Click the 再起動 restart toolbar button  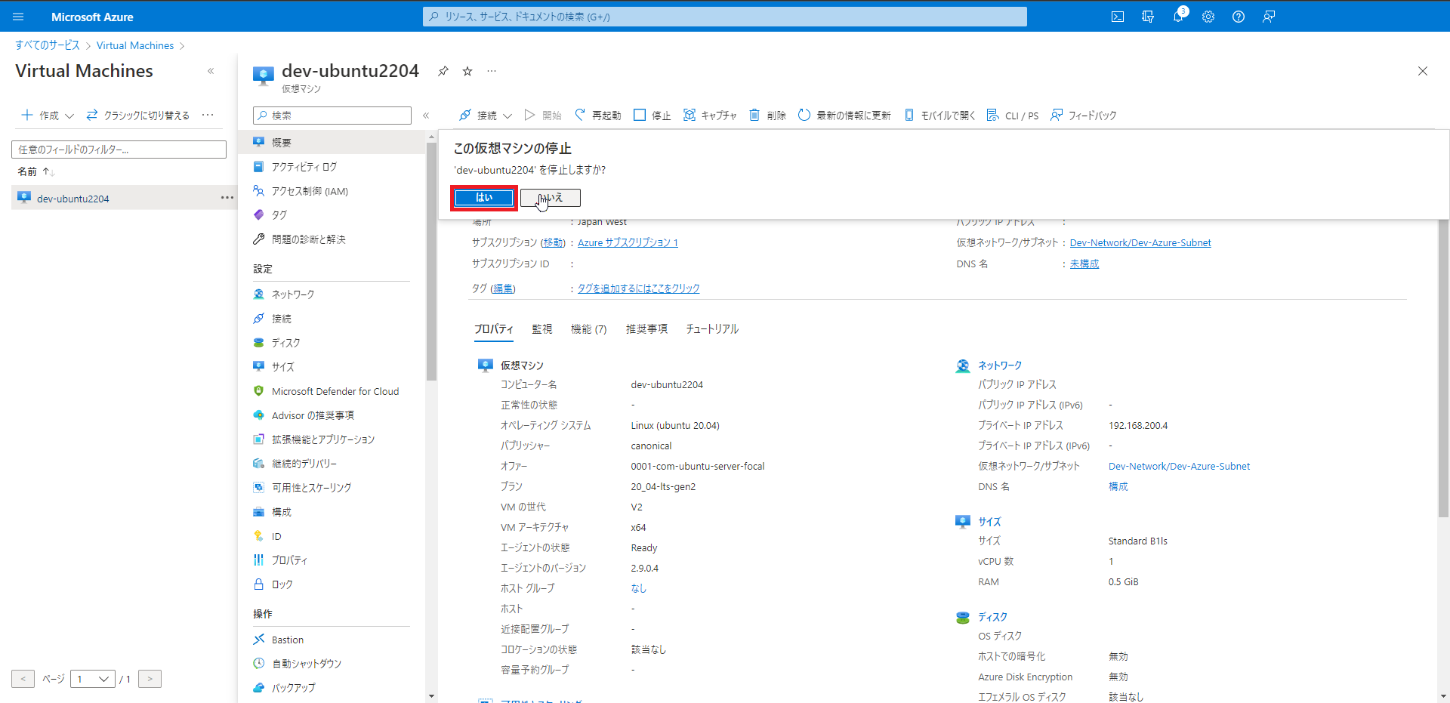(x=597, y=115)
